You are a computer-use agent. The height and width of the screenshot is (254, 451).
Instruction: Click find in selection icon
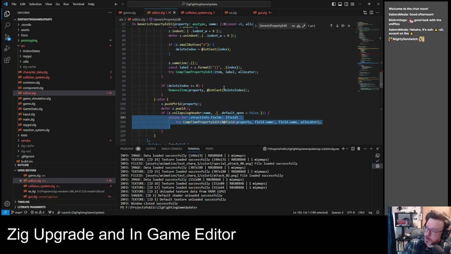(x=343, y=26)
